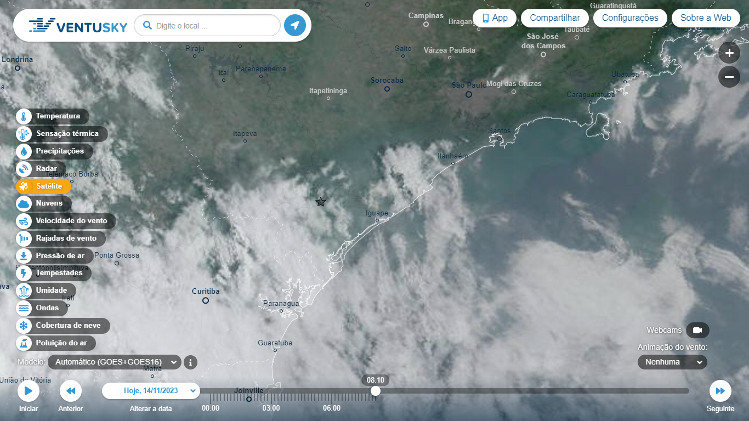Click the Temperatura thermometer icon

[24, 116]
